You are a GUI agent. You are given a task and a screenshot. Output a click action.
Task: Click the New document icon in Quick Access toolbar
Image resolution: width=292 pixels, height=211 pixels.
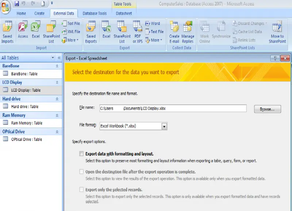point(43,4)
